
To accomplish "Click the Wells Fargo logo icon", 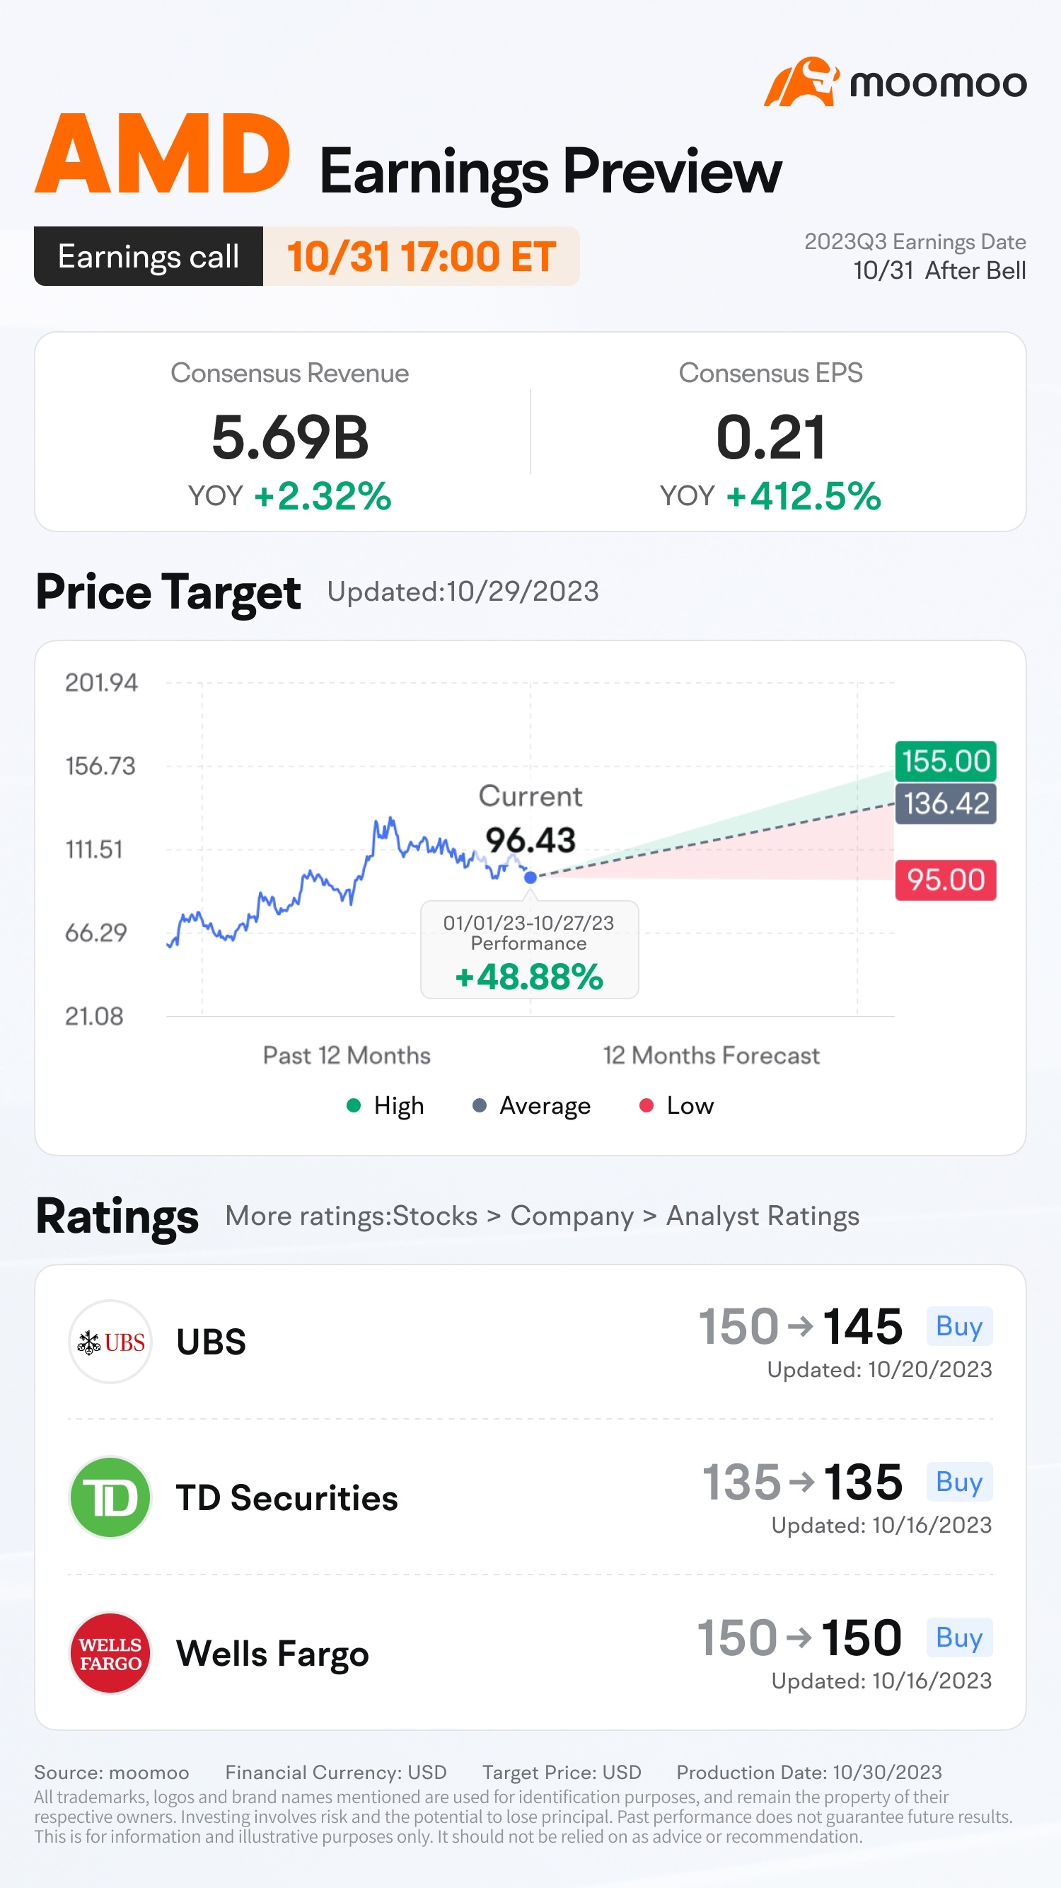I will (110, 1653).
